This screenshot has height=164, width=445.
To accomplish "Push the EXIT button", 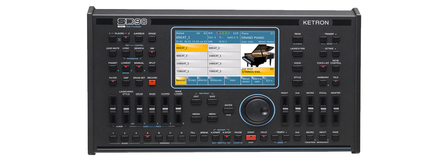I will click(x=196, y=102).
